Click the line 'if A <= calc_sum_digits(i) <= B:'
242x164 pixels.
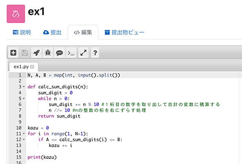click(x=80, y=140)
